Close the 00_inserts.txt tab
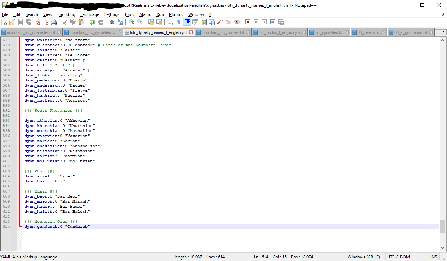 [x=384, y=32]
